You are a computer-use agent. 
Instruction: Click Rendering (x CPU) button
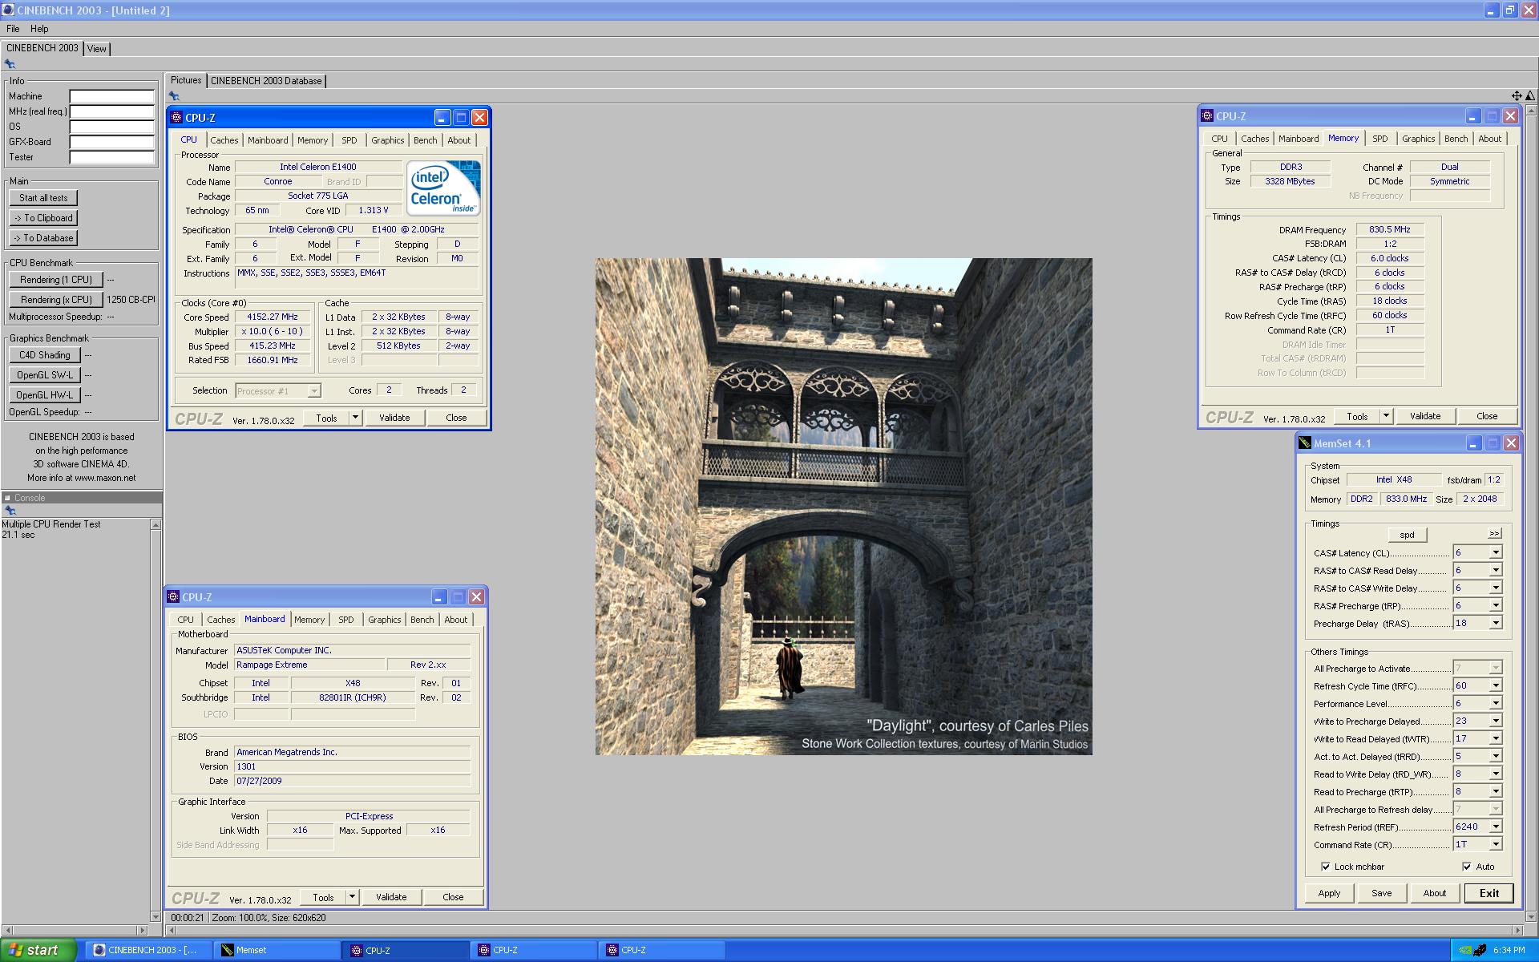pyautogui.click(x=56, y=300)
